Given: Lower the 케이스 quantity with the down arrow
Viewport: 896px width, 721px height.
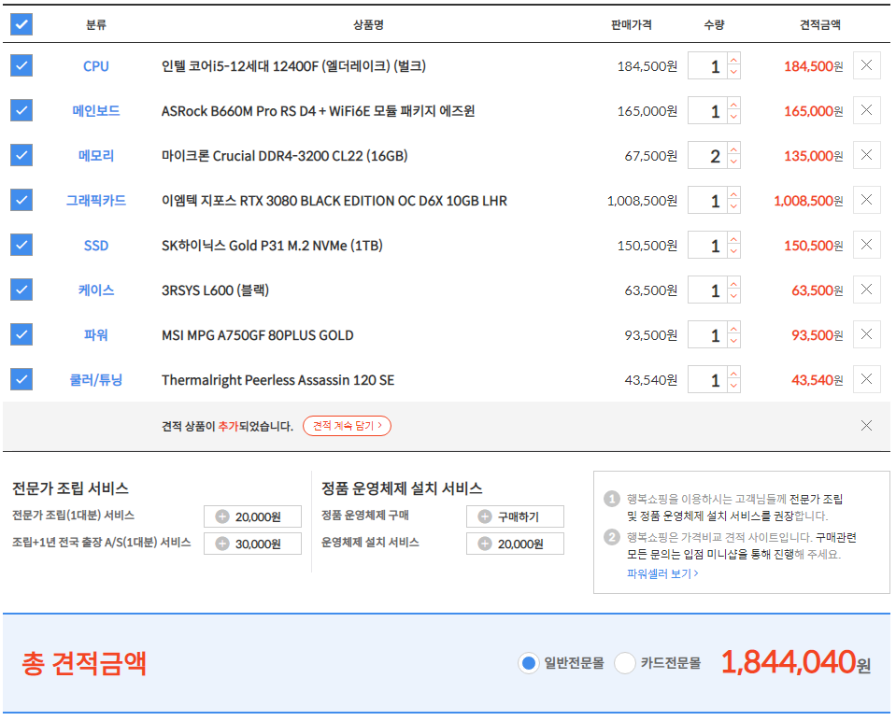Looking at the screenshot, I should (x=733, y=296).
